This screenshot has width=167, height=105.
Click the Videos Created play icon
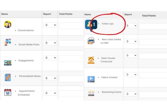point(91,79)
